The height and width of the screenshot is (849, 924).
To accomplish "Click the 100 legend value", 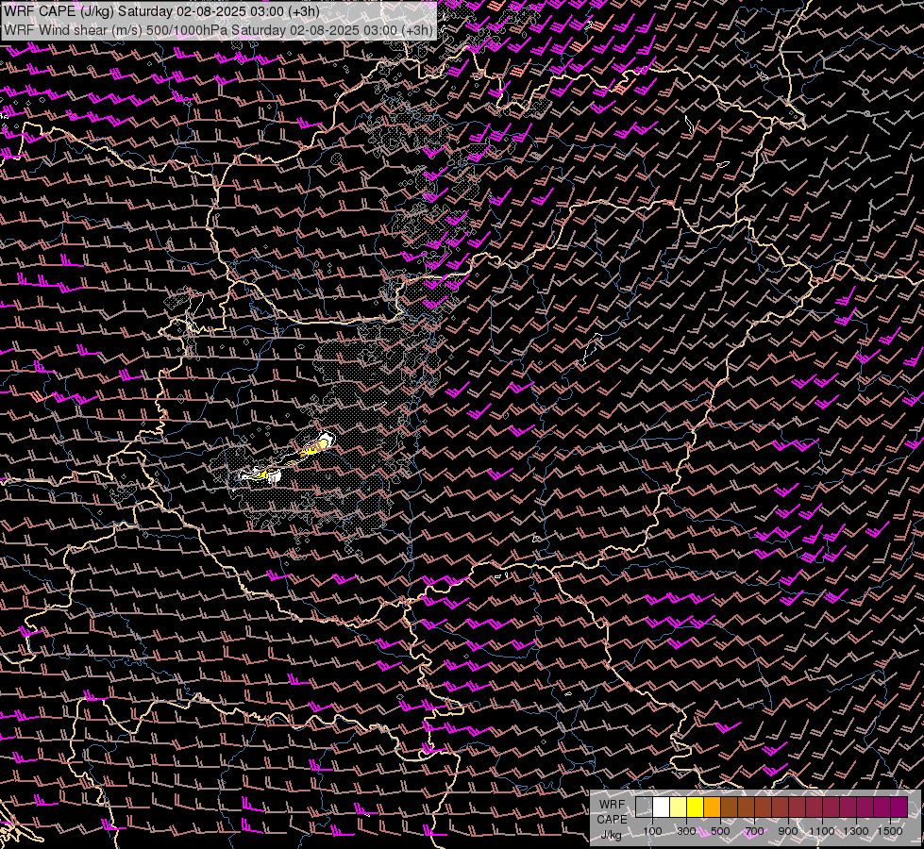I will [x=652, y=831].
